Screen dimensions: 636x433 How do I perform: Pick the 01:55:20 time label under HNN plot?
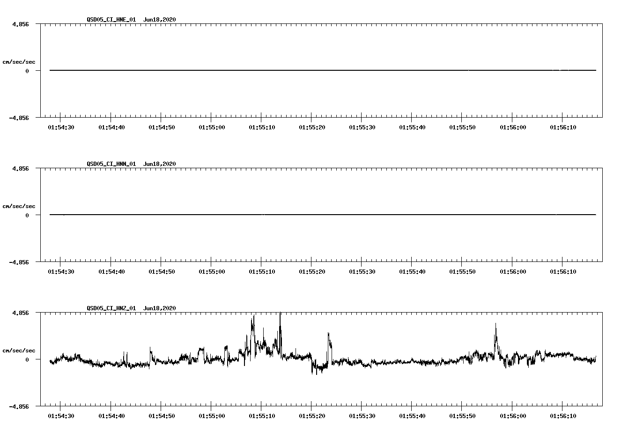(x=312, y=272)
